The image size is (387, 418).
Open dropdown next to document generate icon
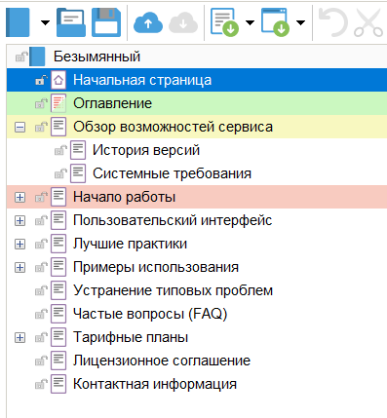[x=250, y=22]
